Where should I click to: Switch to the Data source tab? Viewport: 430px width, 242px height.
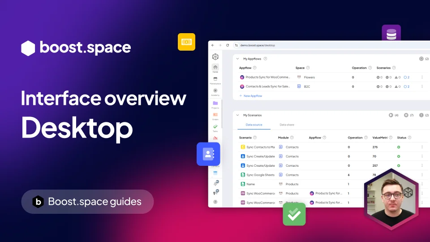click(x=254, y=125)
